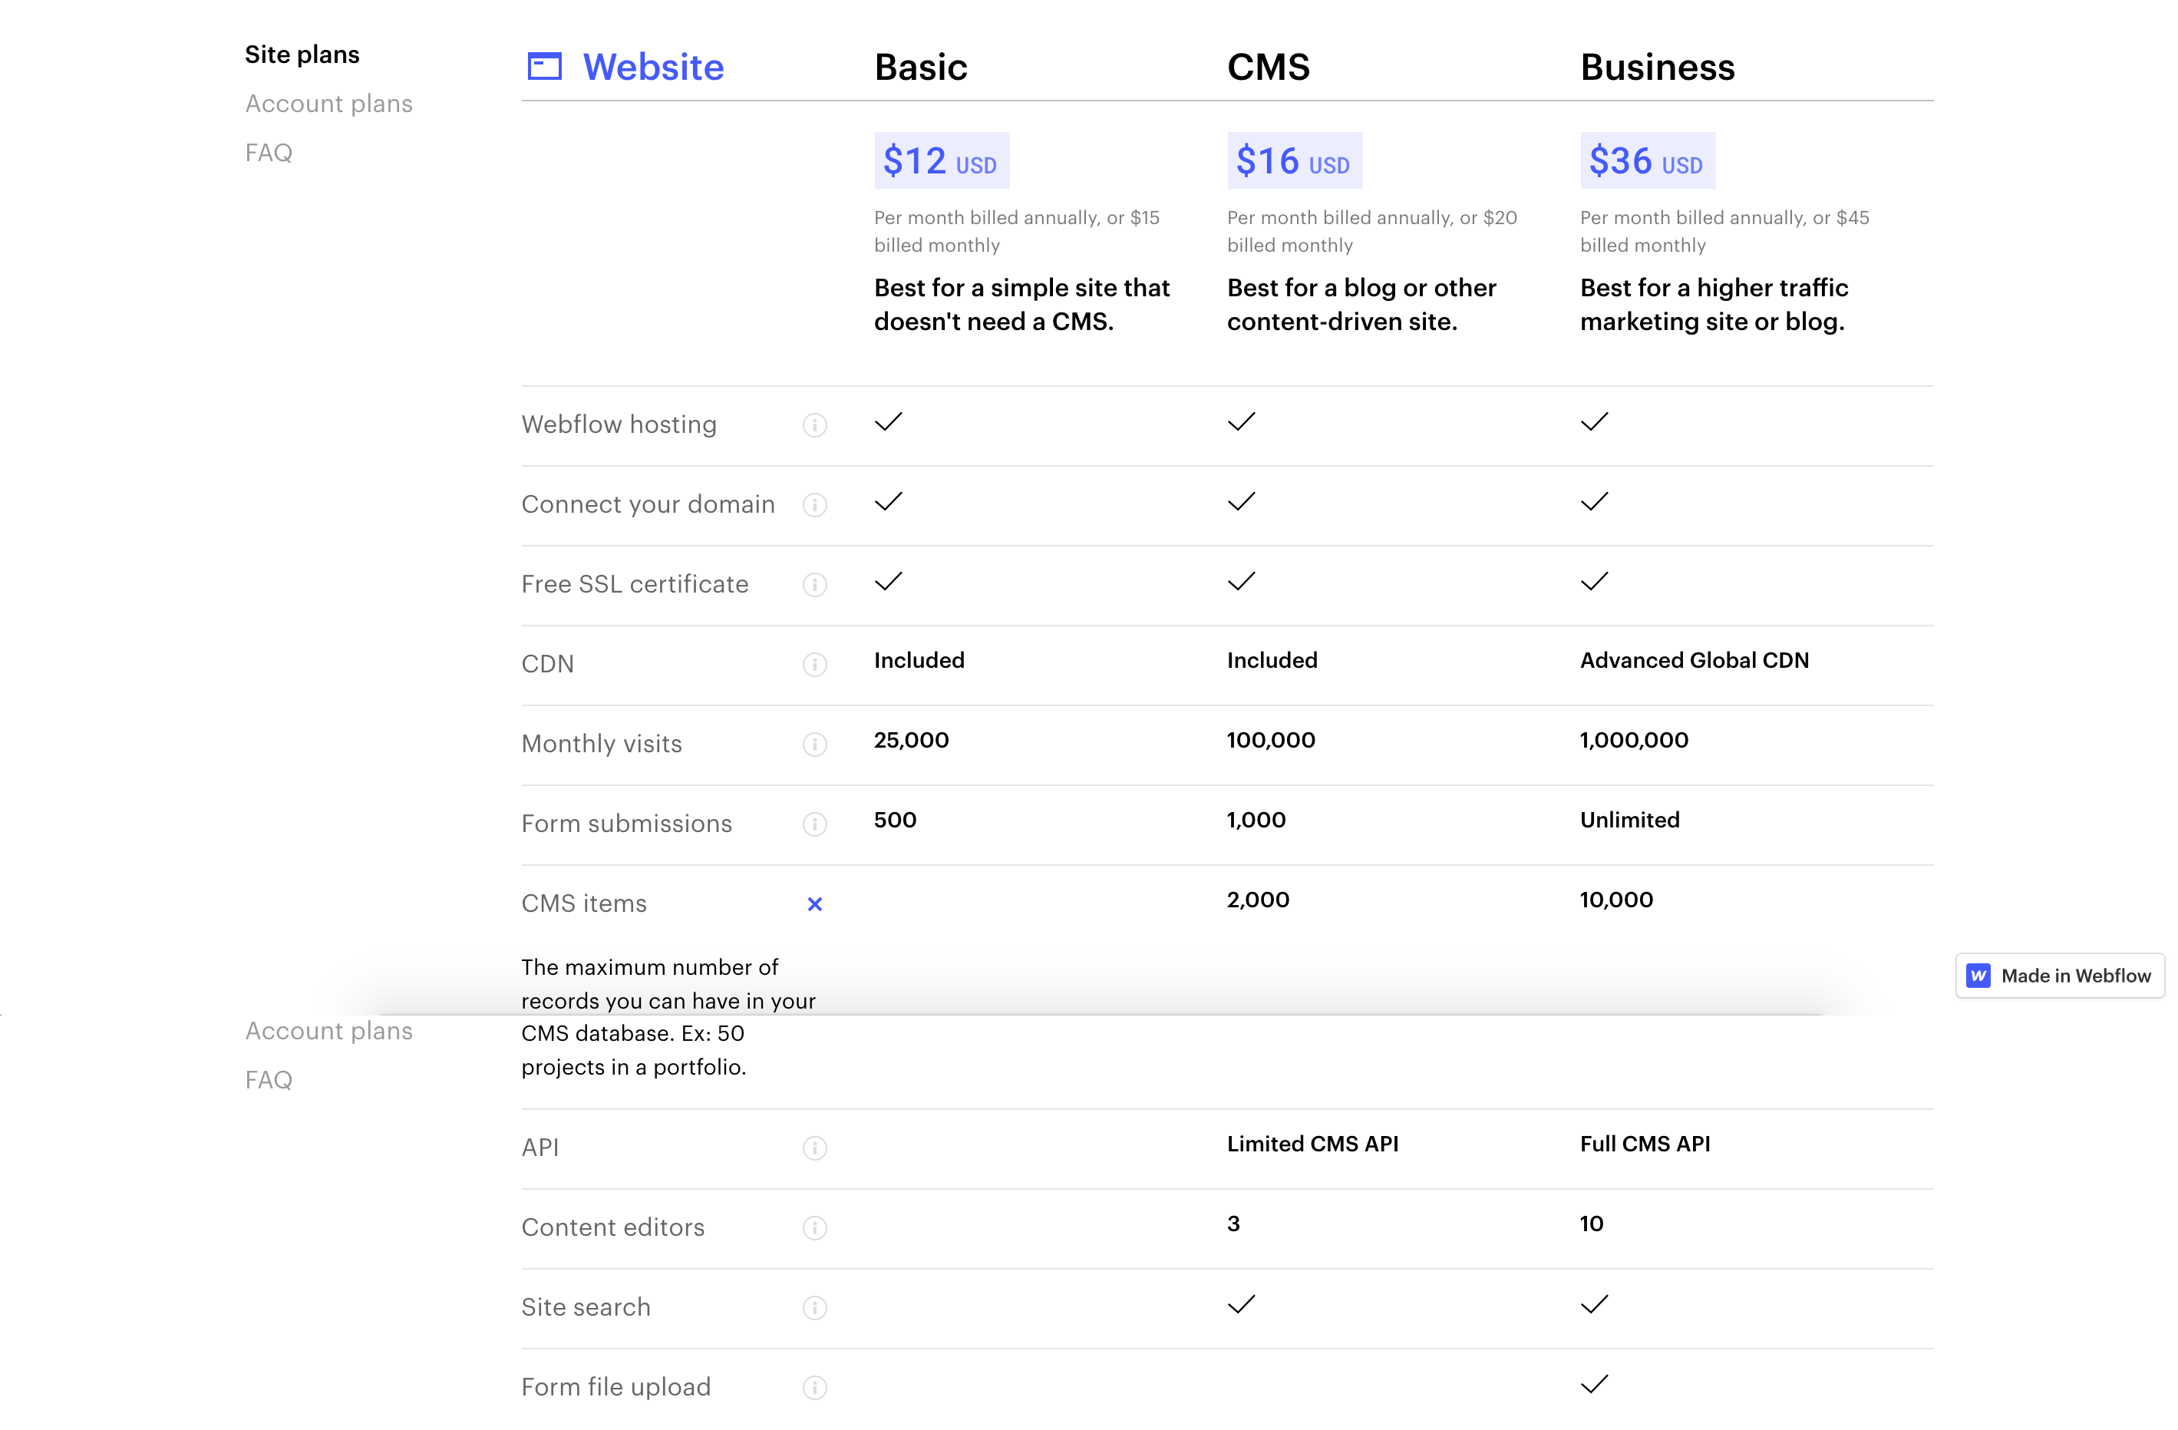Screen dimensions: 2178x1430
Task: Open FAQ in the top sidebar
Action: (268, 152)
